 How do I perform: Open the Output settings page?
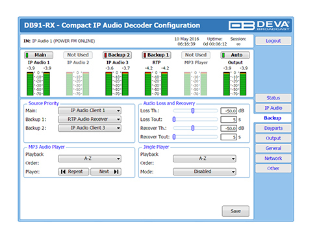point(273,138)
